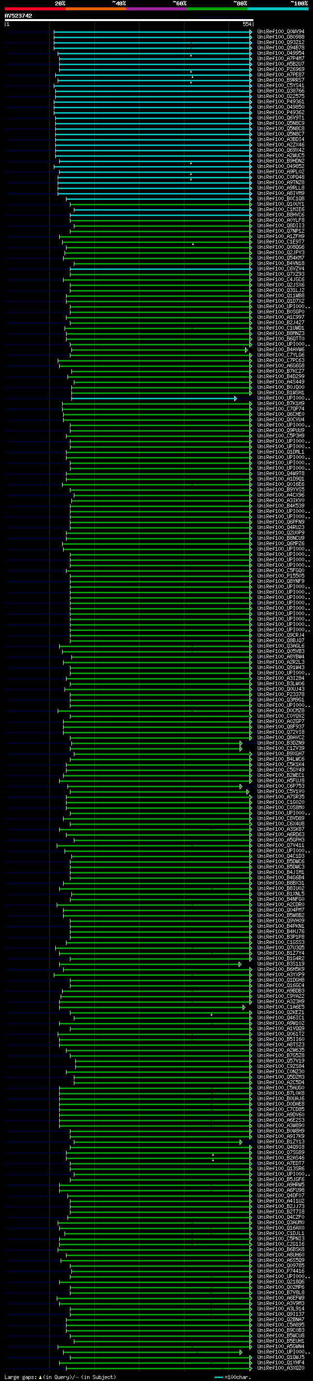Select label UniRef100_B0C1Q8
The image size is (313, 1381).
[x=281, y=198]
